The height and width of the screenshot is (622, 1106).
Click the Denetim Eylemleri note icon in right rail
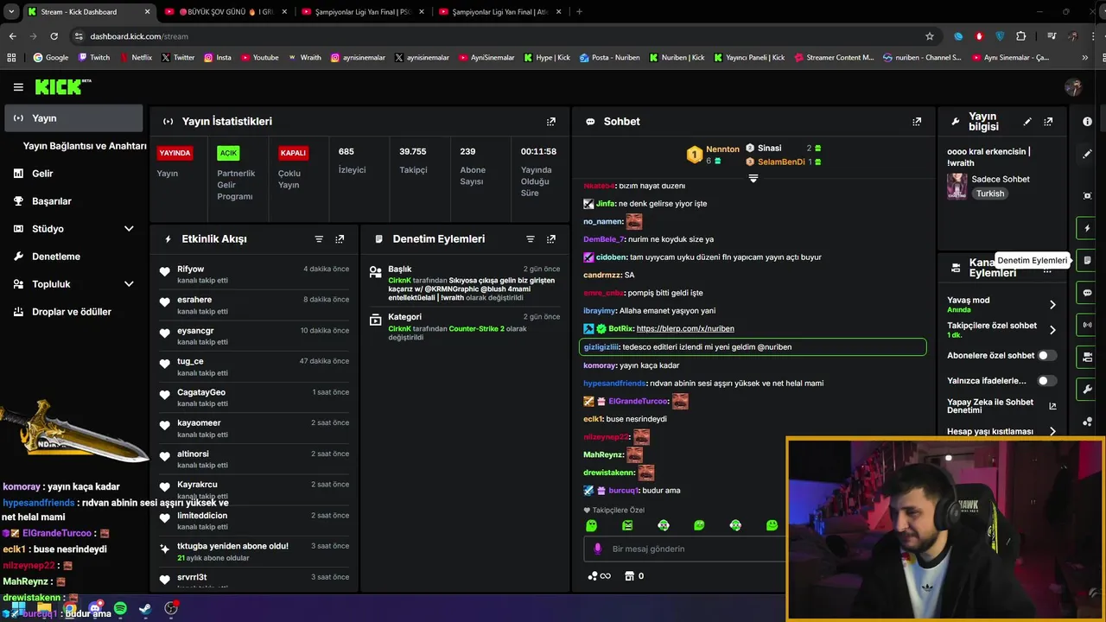1087,260
